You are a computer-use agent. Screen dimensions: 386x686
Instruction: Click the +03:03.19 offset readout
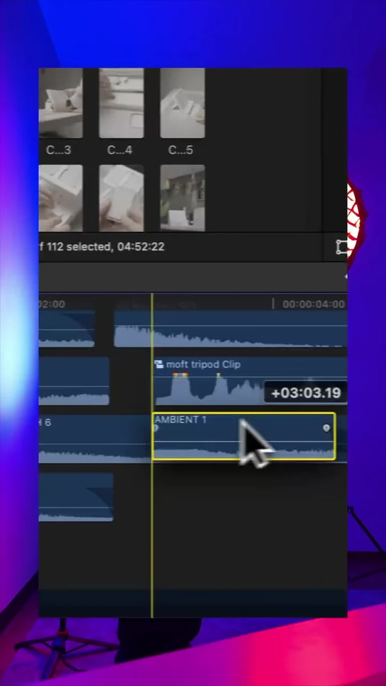coord(306,393)
